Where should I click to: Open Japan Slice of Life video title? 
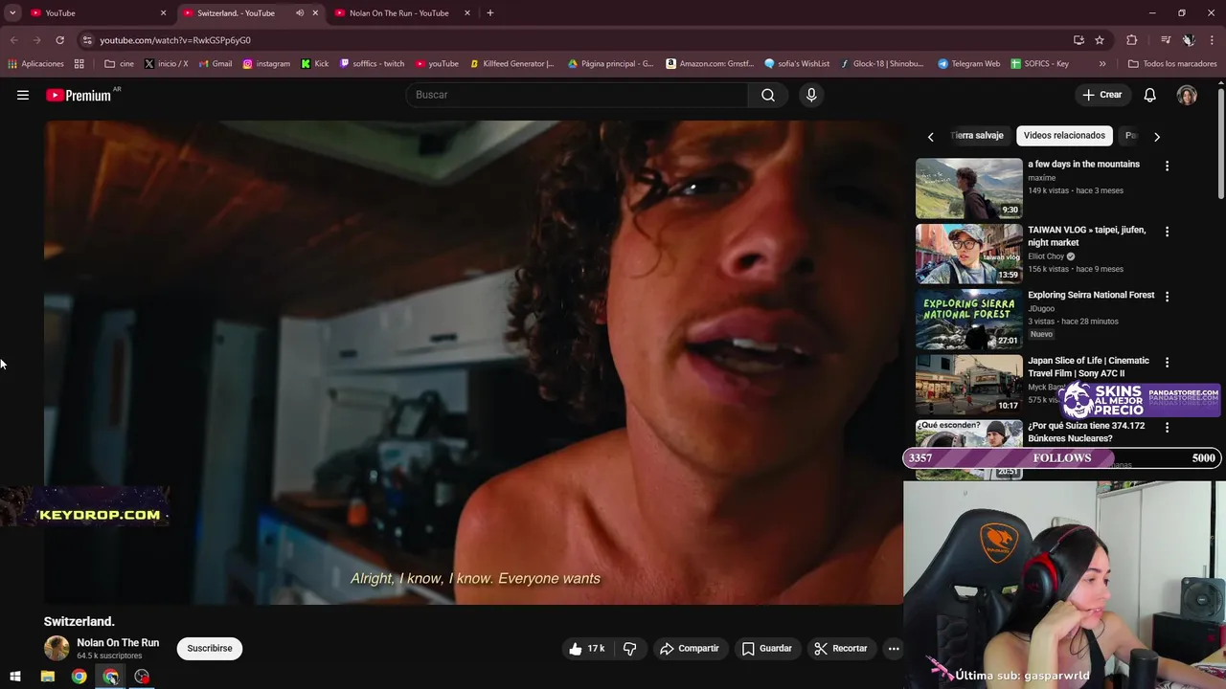tap(1088, 367)
